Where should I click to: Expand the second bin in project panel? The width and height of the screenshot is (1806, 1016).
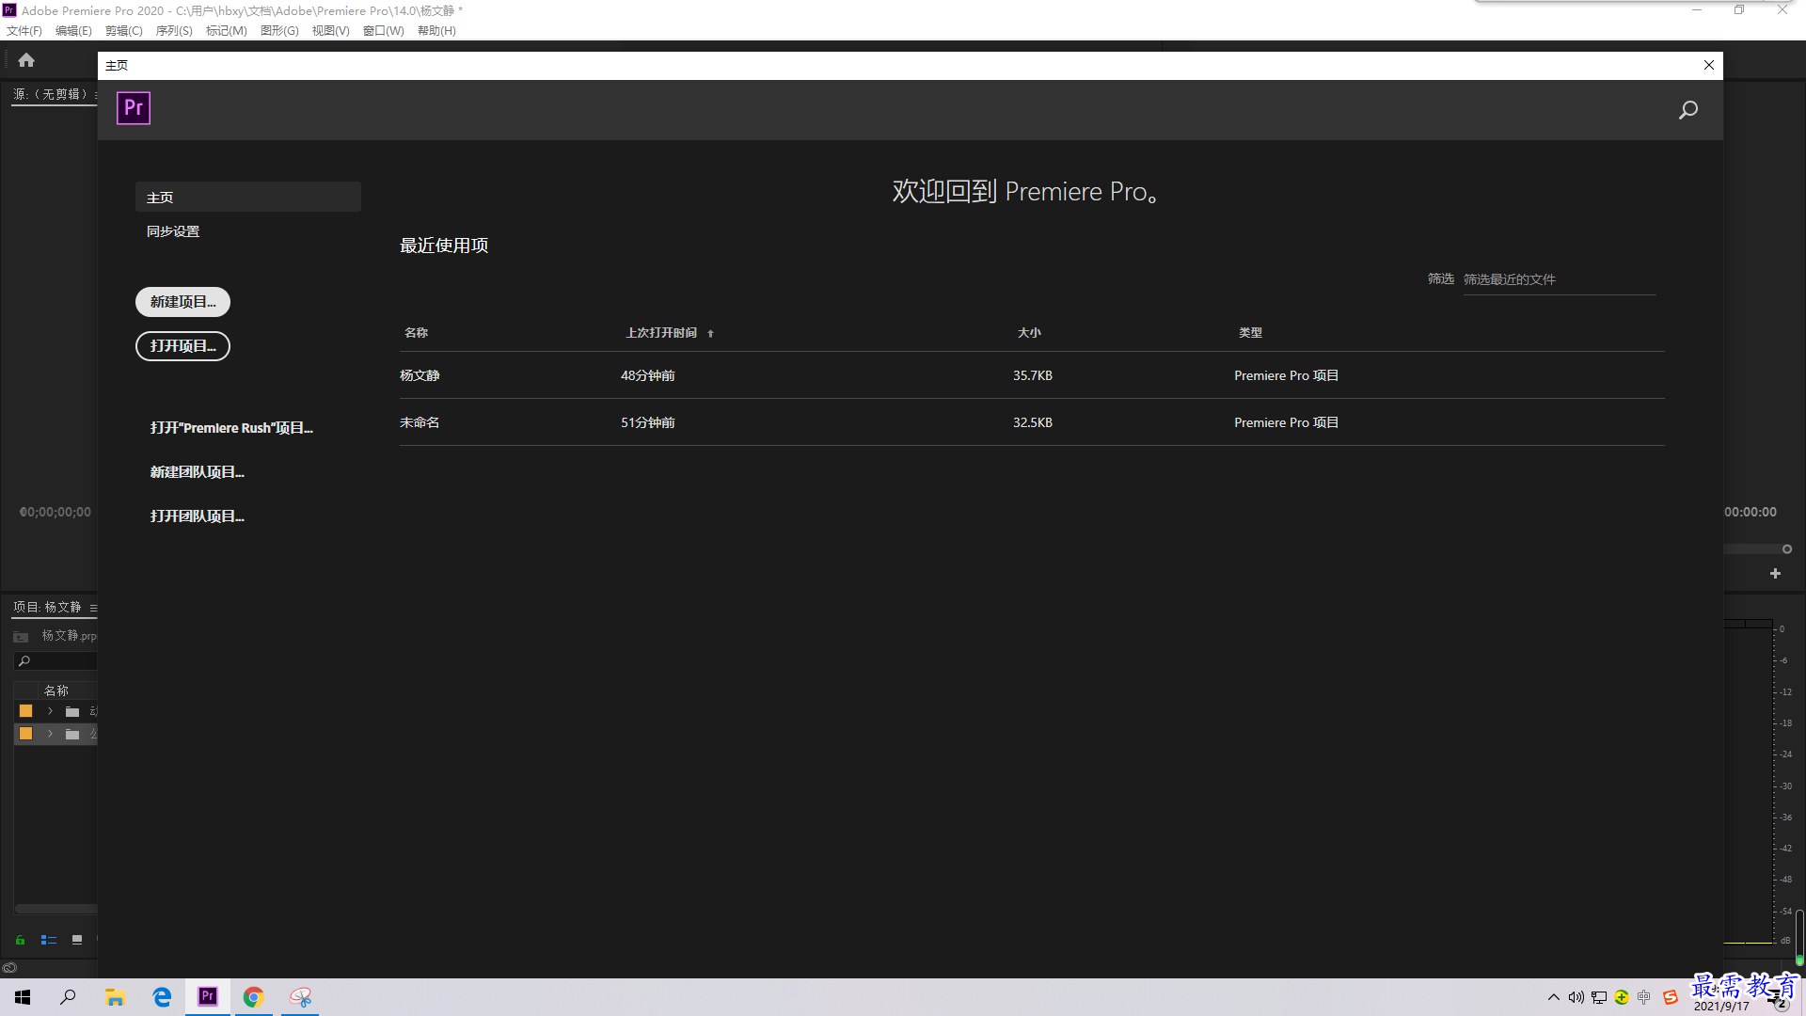pyautogui.click(x=50, y=734)
